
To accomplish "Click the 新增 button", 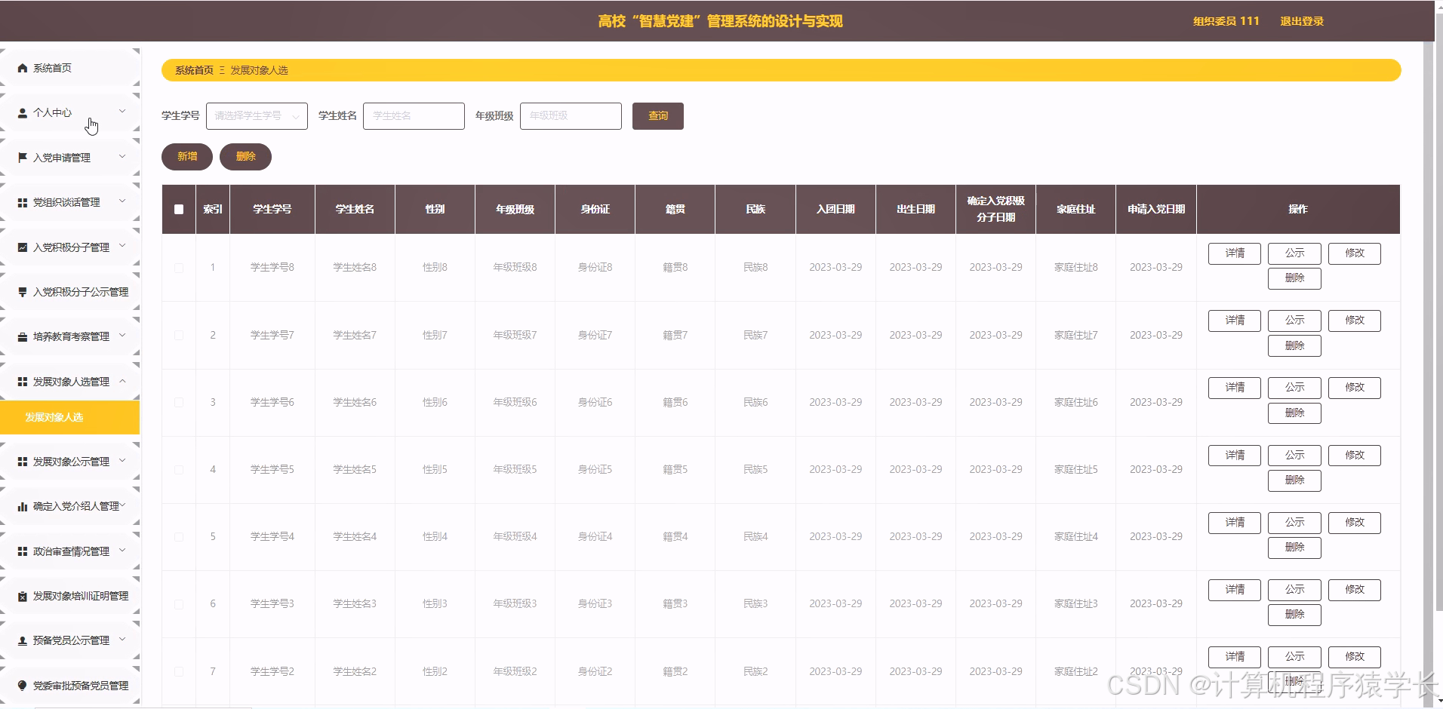I will coord(187,157).
